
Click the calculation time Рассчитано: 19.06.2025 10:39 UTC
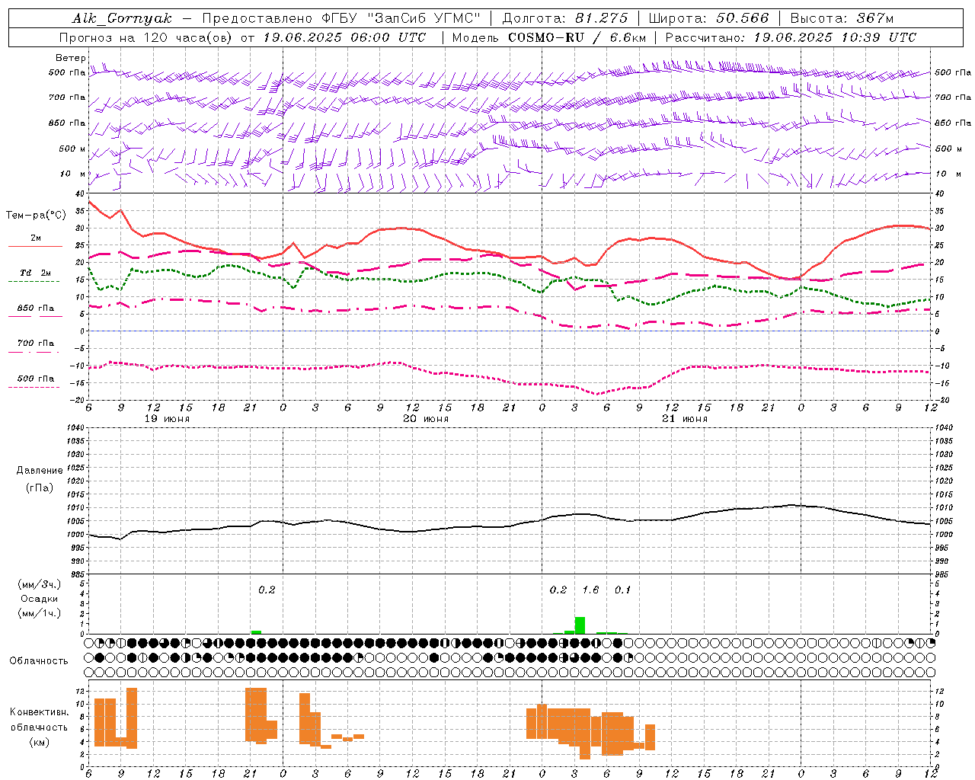(x=791, y=37)
